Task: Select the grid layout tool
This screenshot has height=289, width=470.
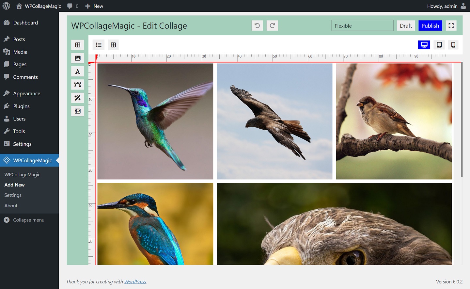Action: click(x=77, y=45)
